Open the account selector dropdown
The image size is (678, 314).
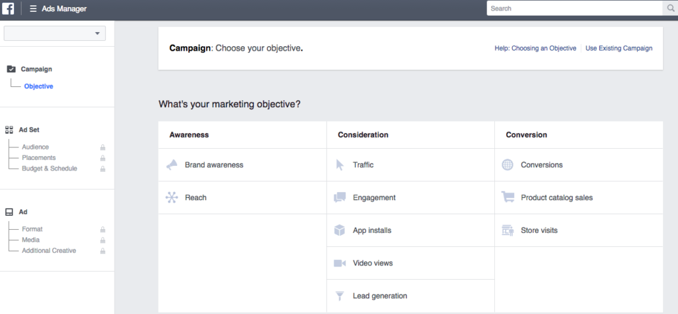click(x=55, y=34)
